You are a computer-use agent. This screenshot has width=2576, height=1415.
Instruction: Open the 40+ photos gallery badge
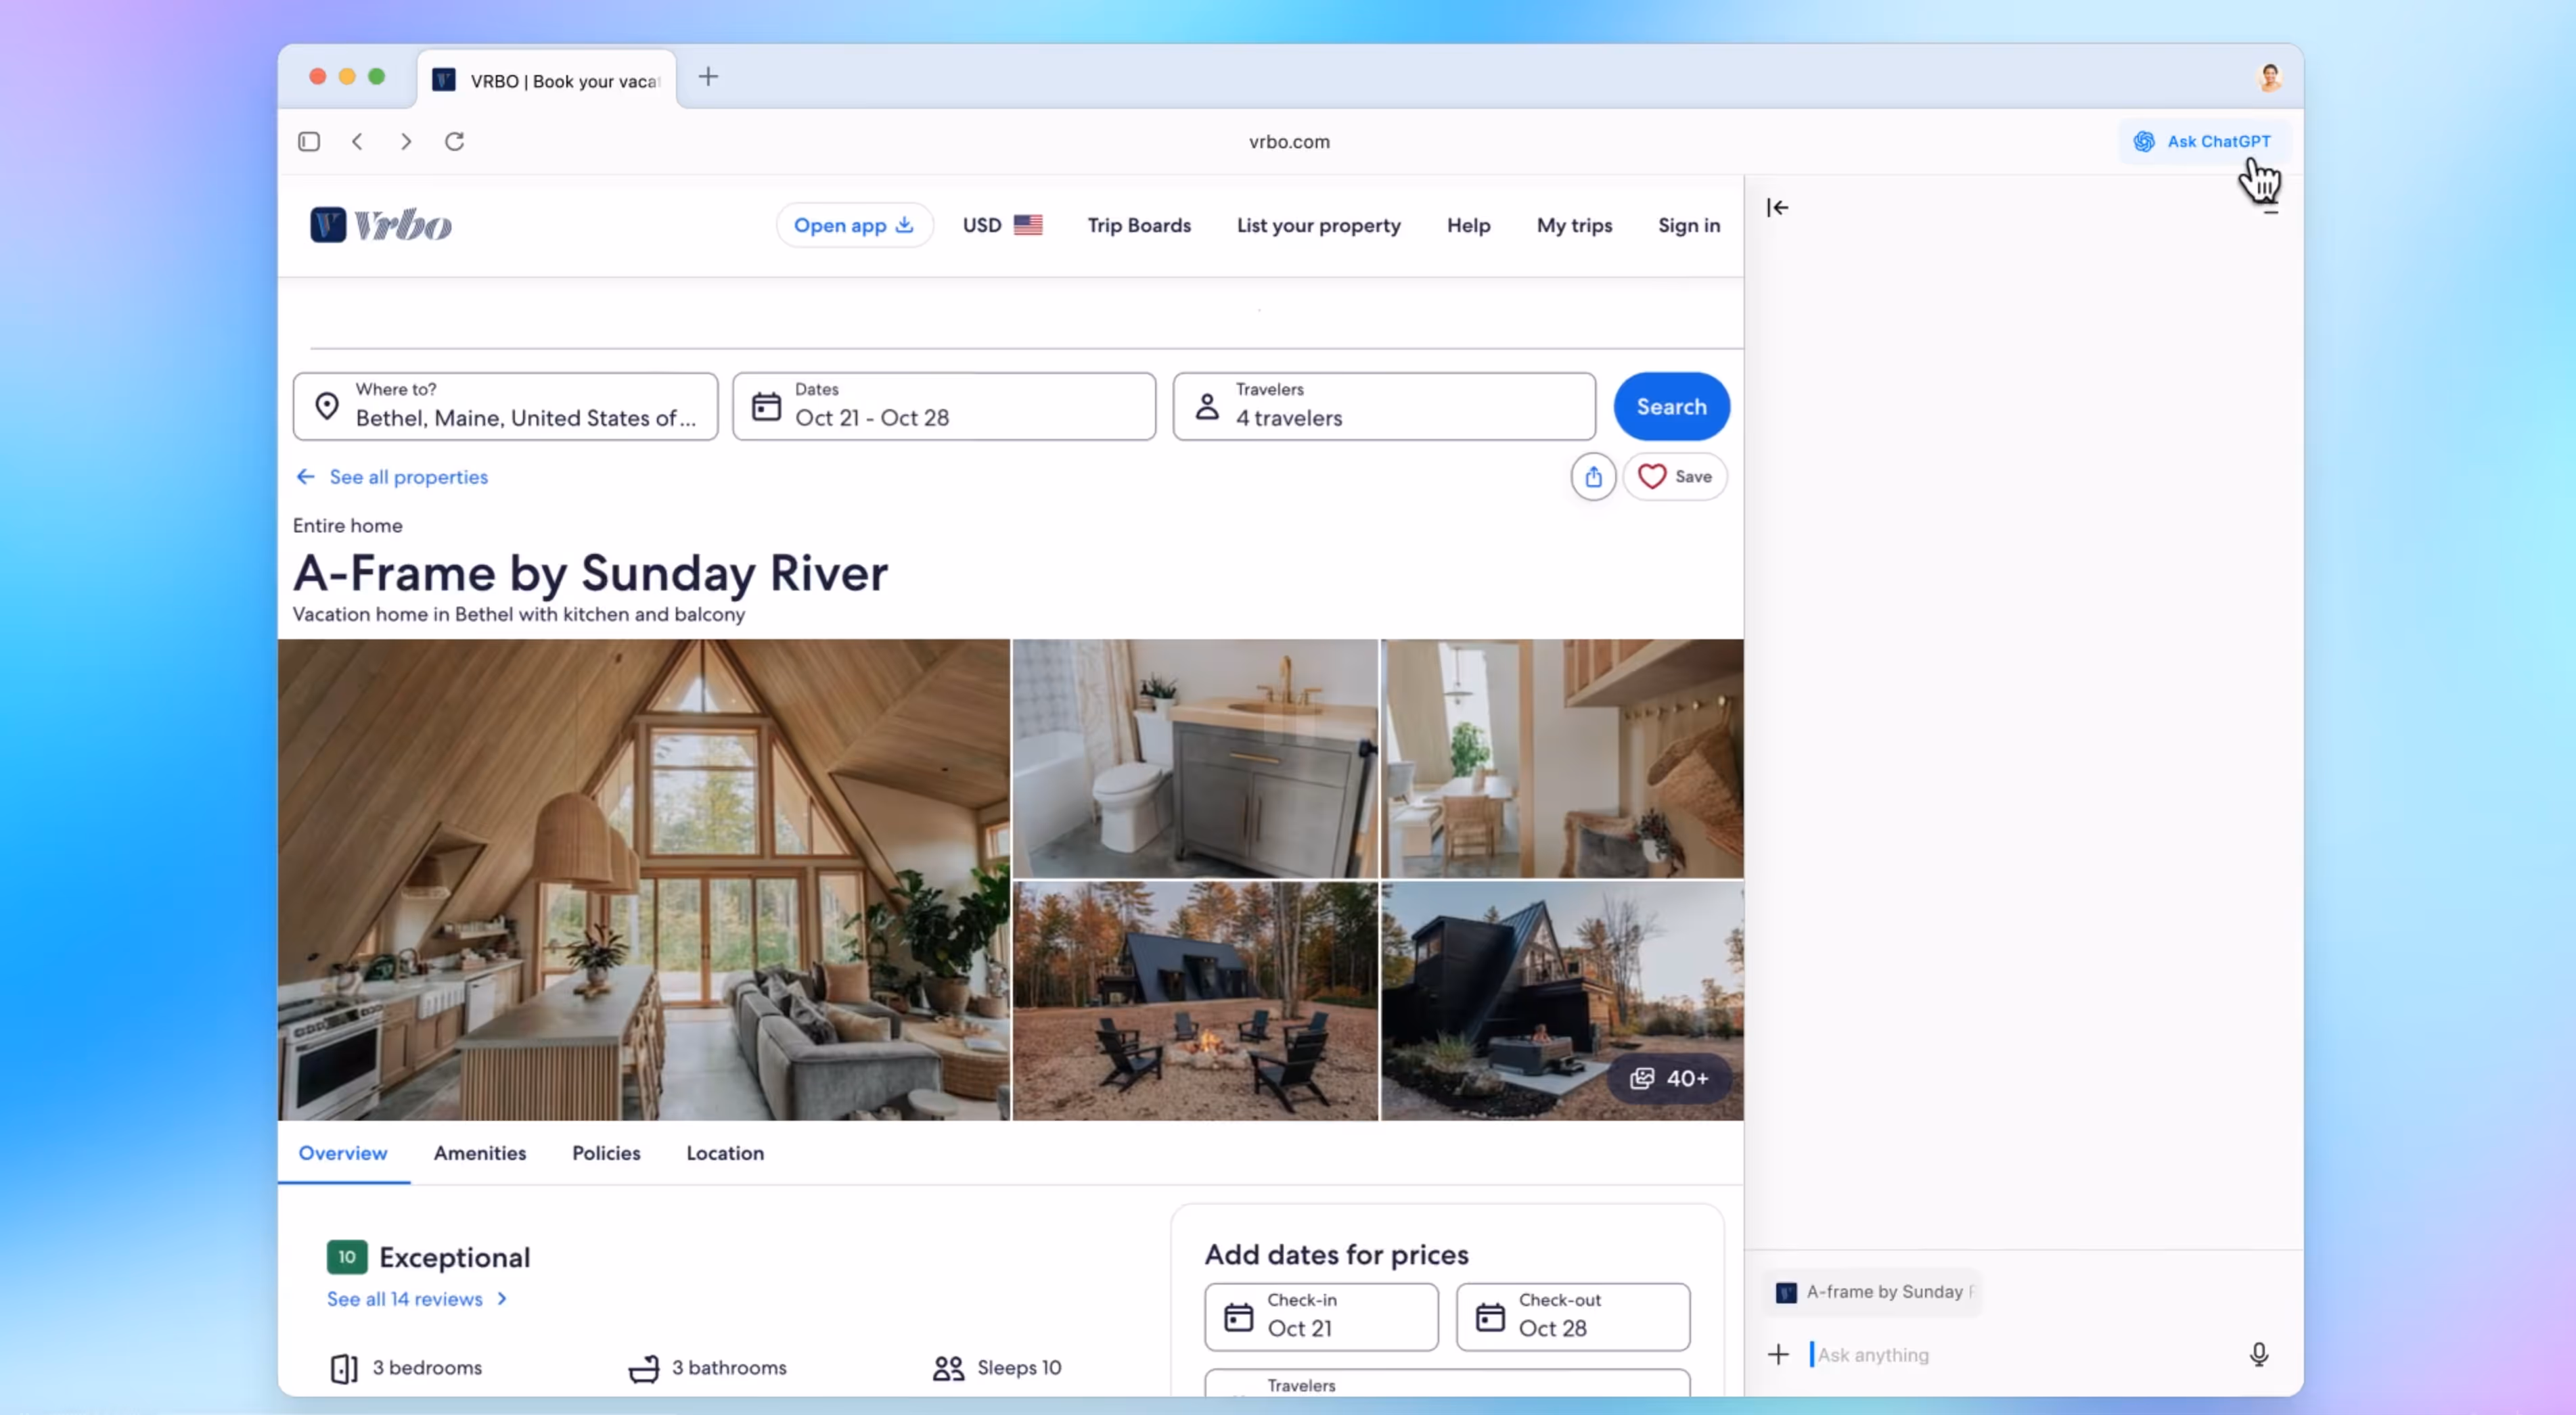pos(1669,1078)
